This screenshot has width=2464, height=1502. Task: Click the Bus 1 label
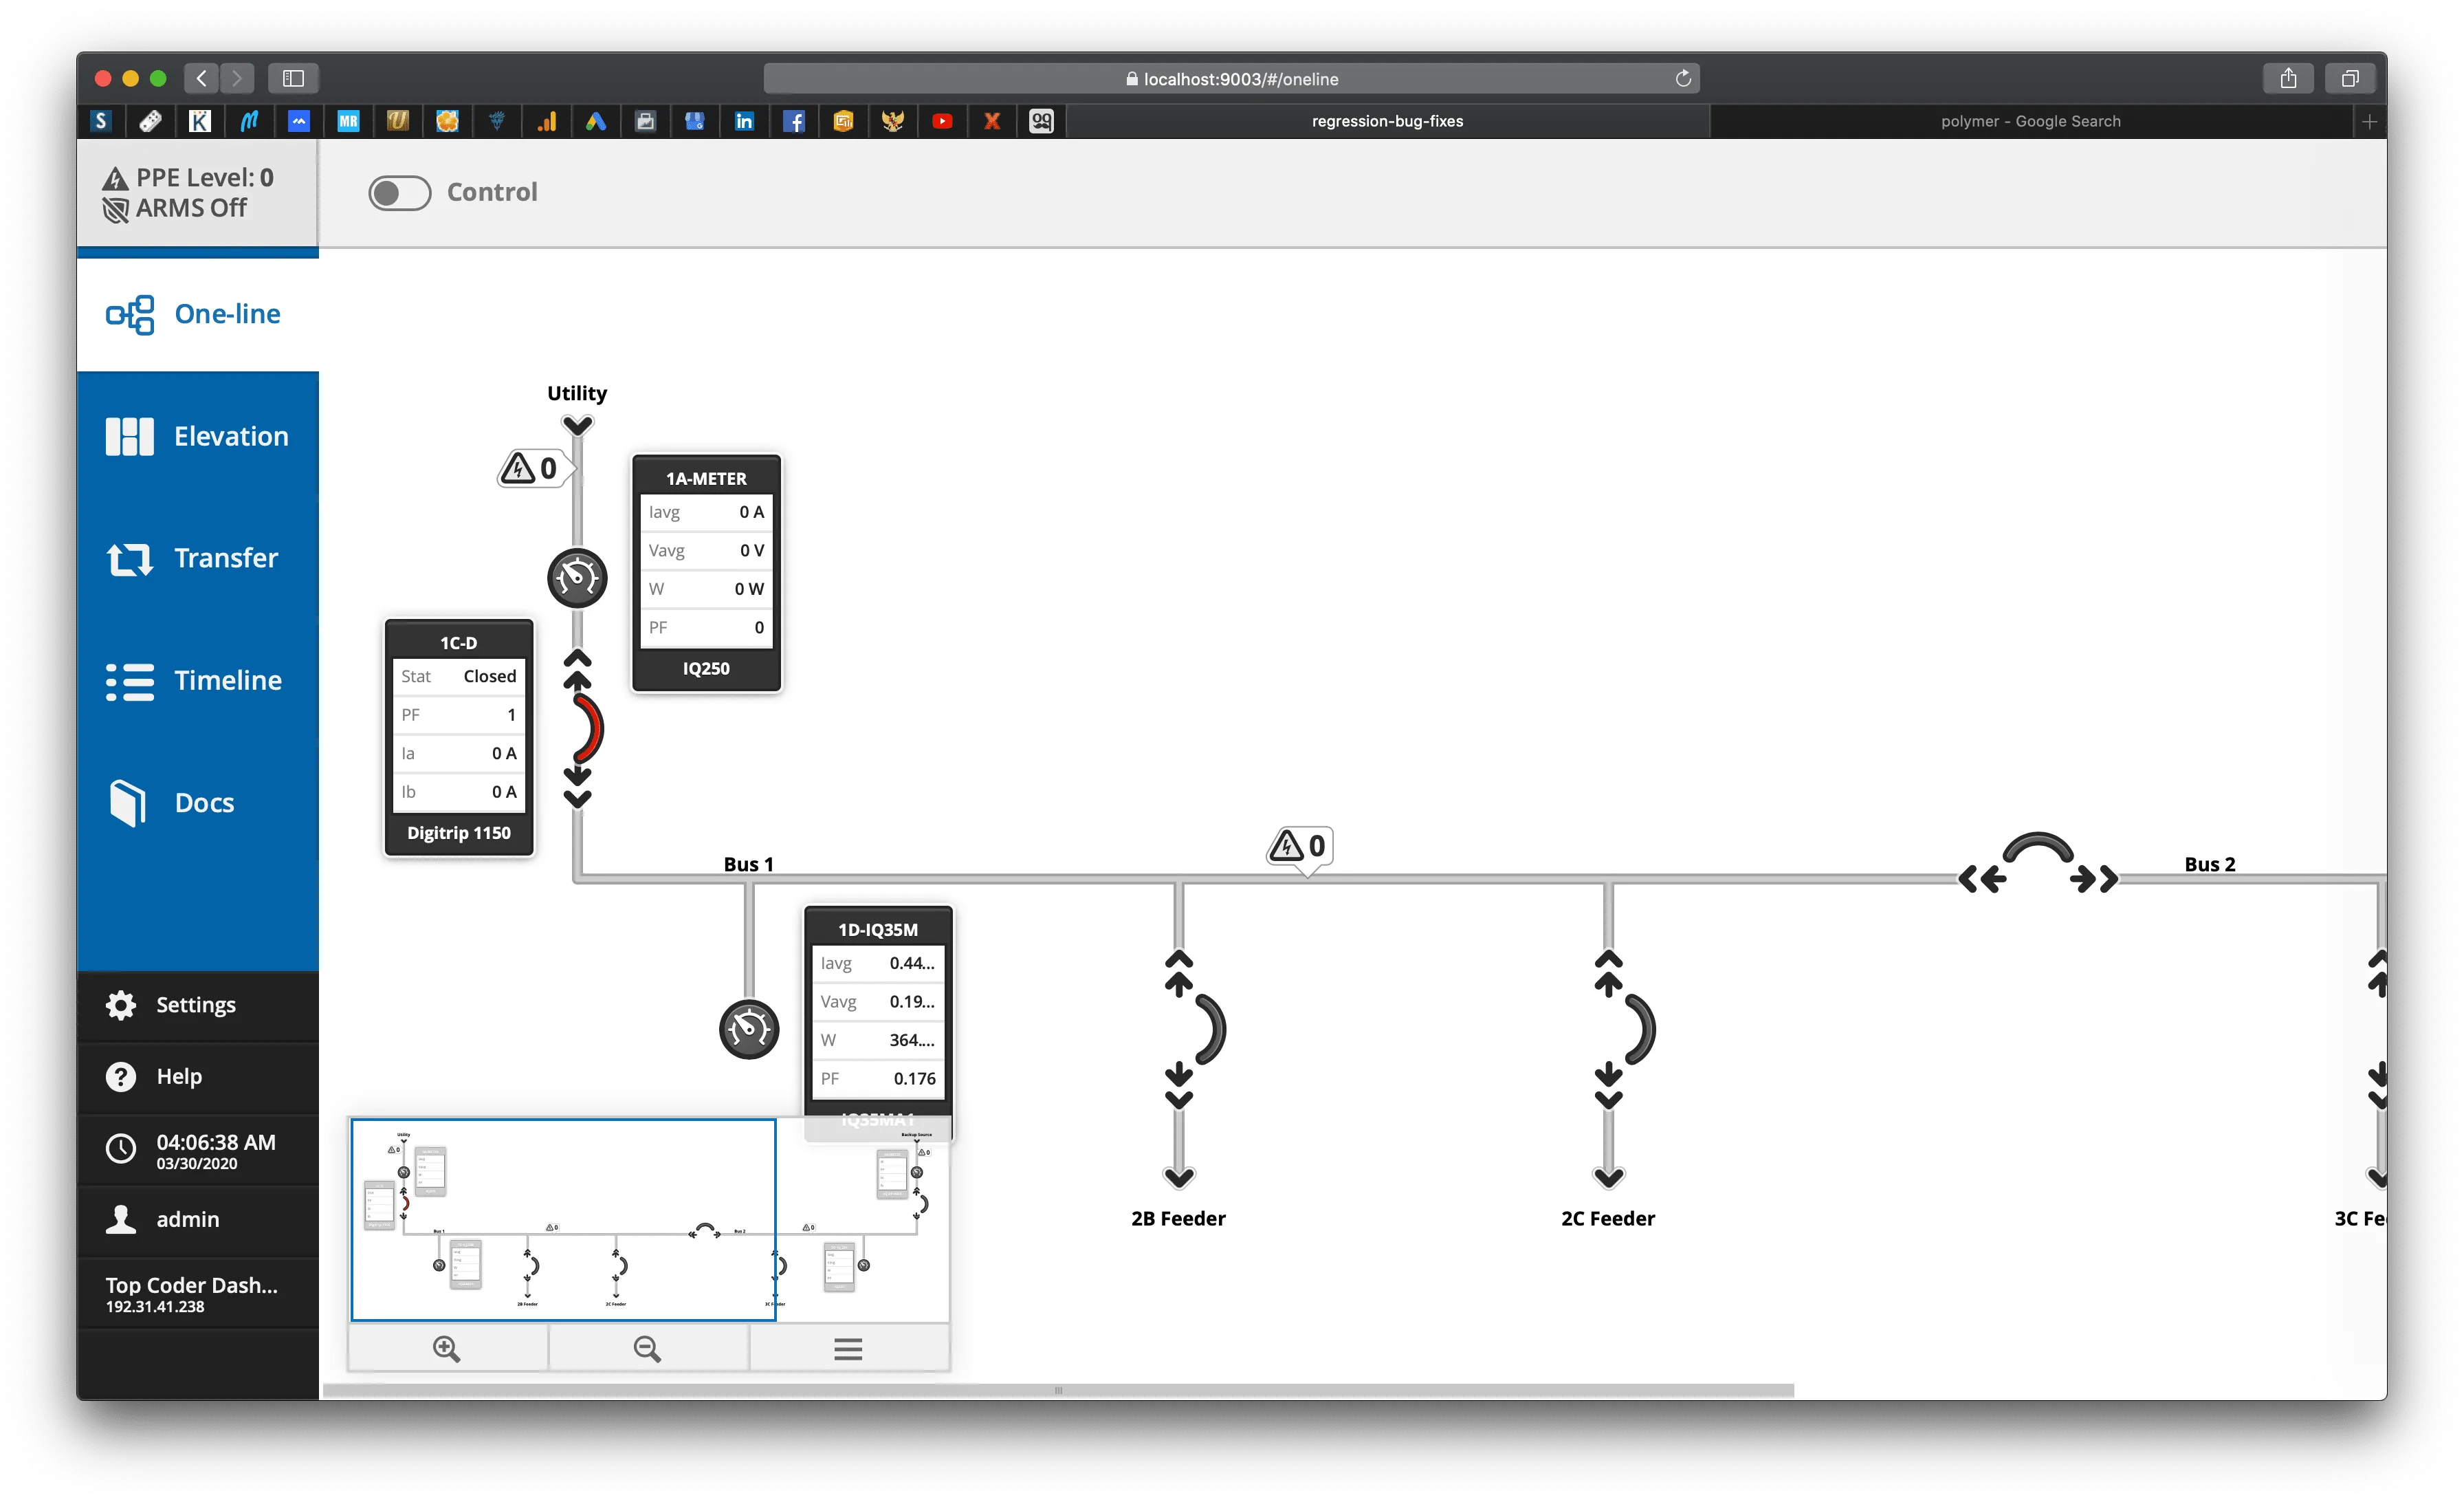pos(748,864)
